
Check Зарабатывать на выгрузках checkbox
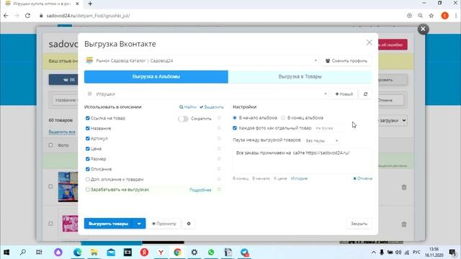click(x=88, y=189)
